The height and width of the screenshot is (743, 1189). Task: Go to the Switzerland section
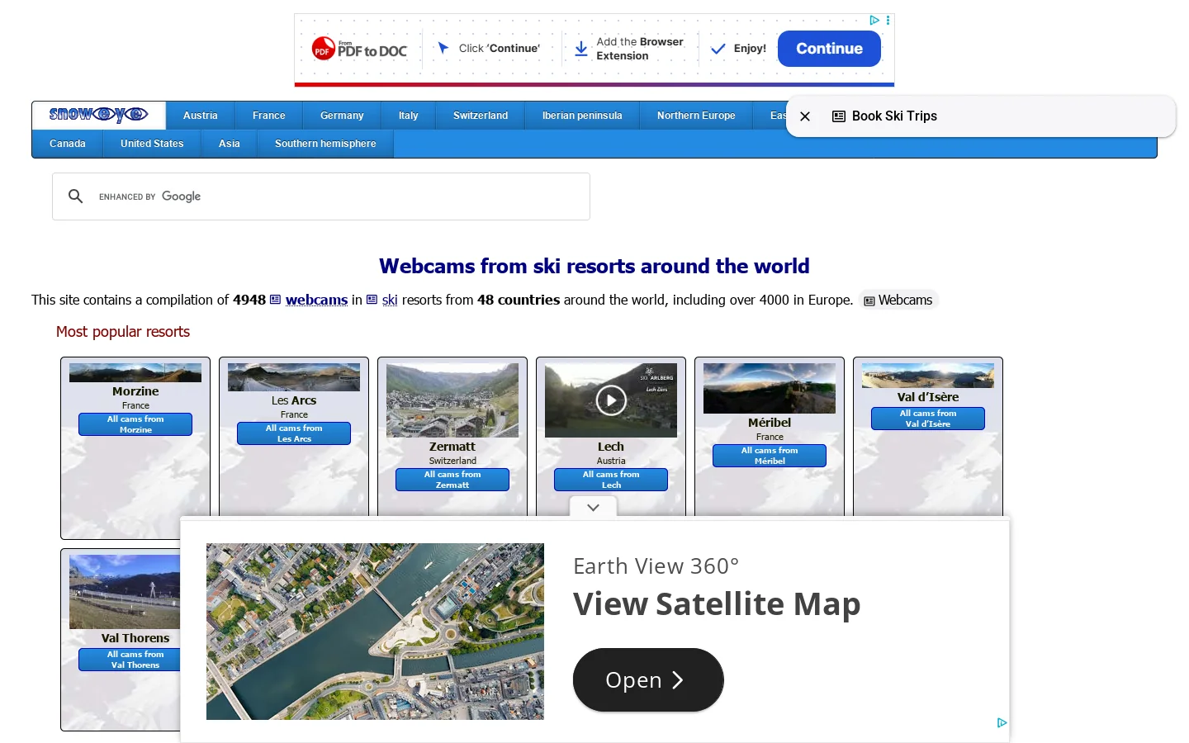click(x=481, y=116)
